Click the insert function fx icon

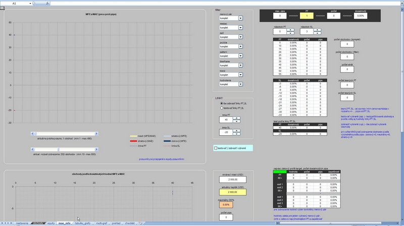click(x=47, y=4)
